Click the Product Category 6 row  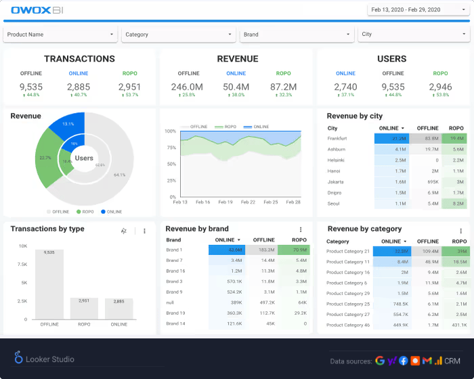(x=397, y=283)
